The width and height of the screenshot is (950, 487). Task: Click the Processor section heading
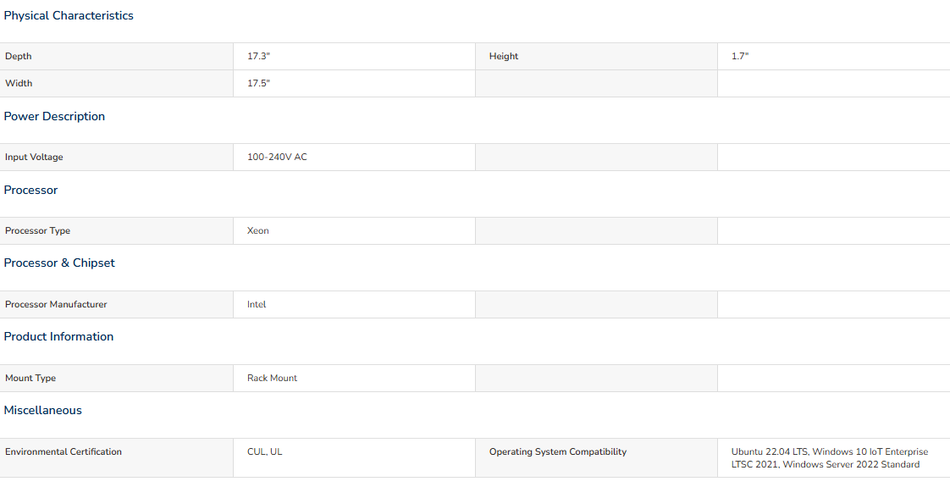[x=30, y=191]
